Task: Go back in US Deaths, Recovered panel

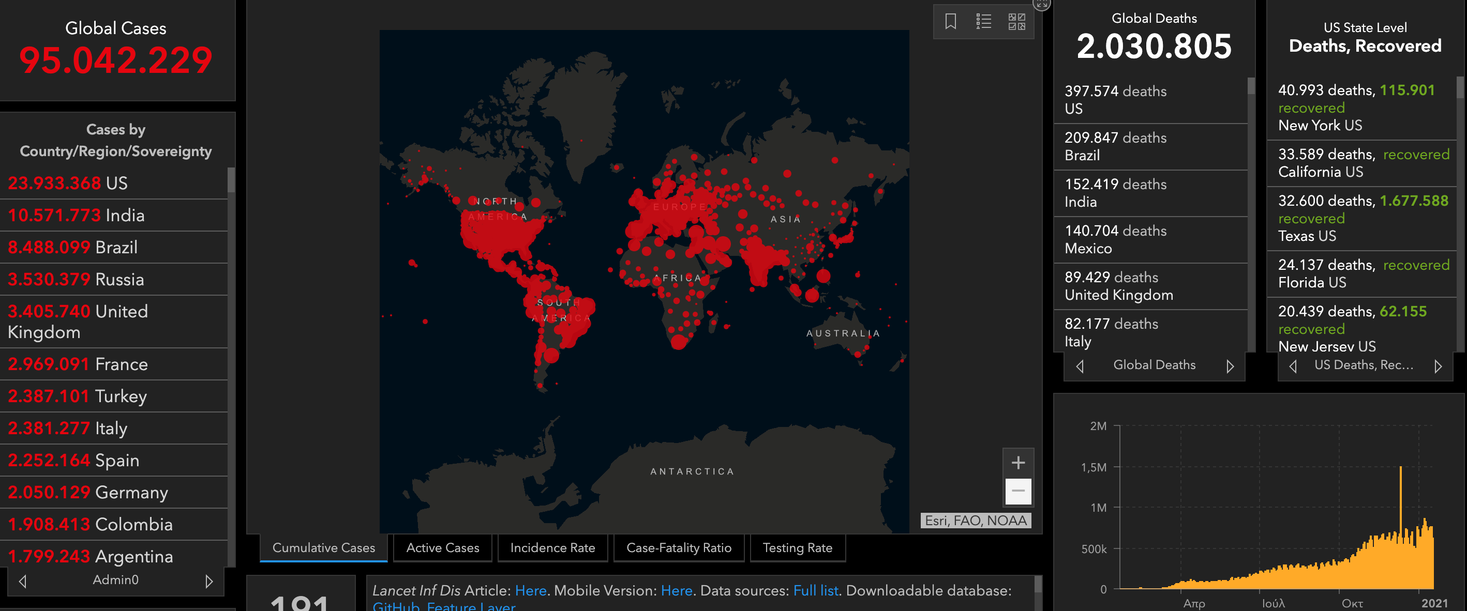Action: 1293,366
